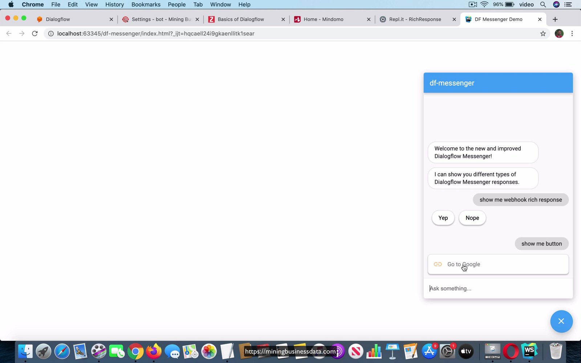The height and width of the screenshot is (363, 581).
Task: Open the Go to Google link button
Action: [x=498, y=264]
